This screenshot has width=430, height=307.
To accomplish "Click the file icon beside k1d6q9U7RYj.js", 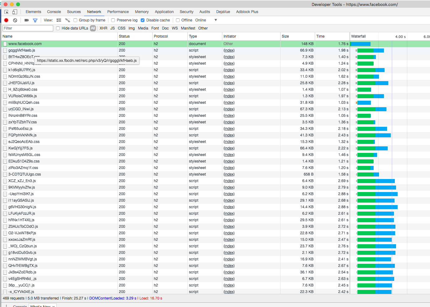I will [x=5, y=70].
